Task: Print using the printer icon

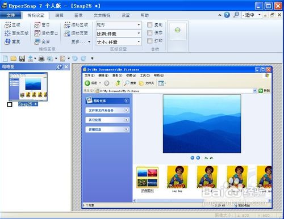Action: click(41, 58)
